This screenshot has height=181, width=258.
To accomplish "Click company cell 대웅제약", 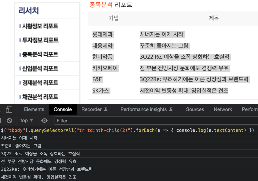I will (x=103, y=46).
